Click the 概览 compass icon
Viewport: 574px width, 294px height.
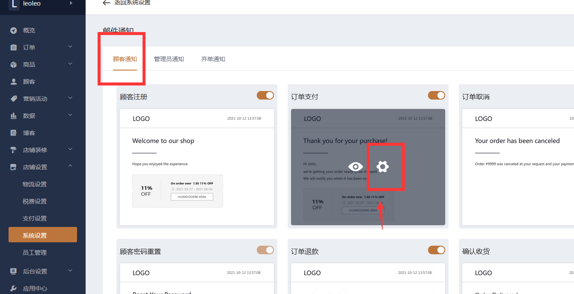tap(14, 30)
